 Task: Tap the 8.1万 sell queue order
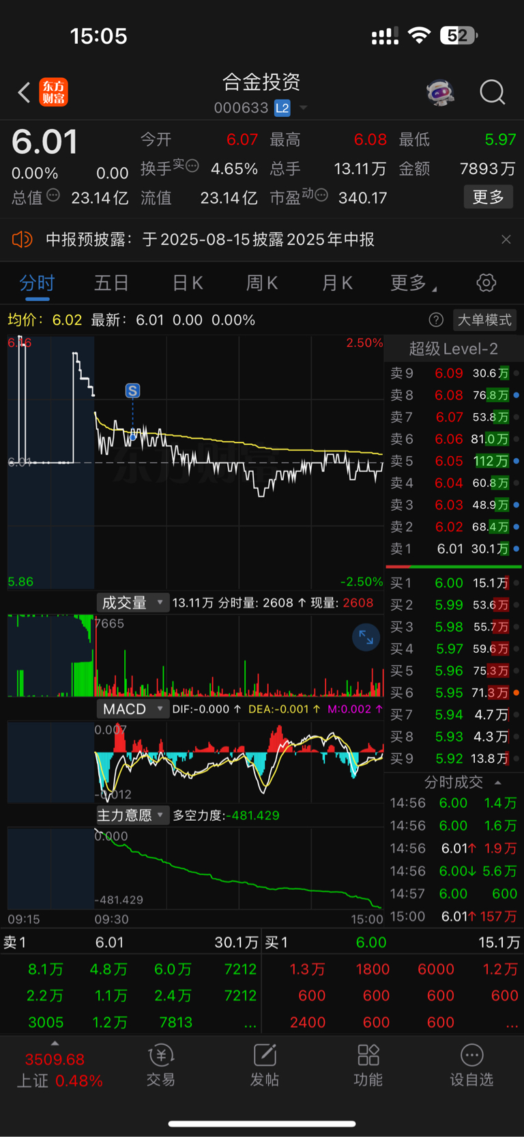(46, 969)
